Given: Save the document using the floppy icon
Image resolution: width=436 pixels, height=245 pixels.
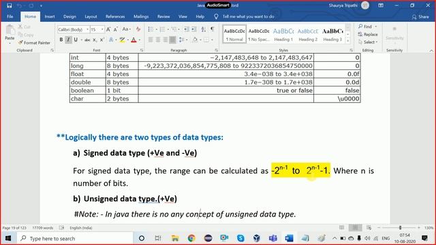Looking at the screenshot, I should [x=9, y=5].
